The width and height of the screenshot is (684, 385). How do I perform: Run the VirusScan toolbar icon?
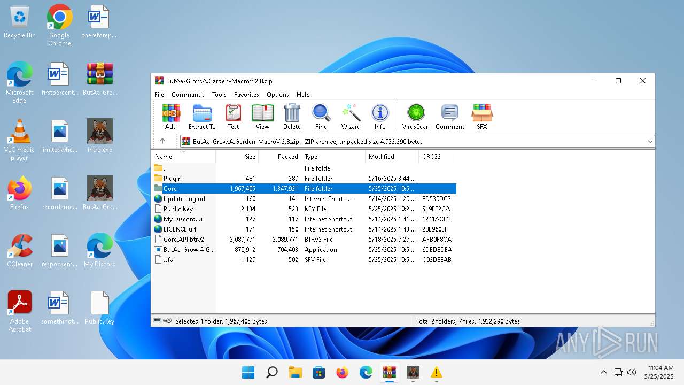coord(416,117)
